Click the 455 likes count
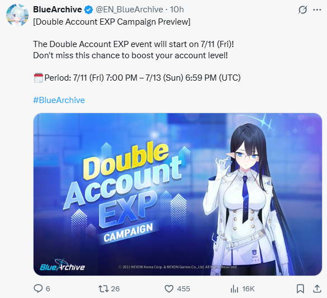The width and height of the screenshot is (327, 298). pos(183,289)
